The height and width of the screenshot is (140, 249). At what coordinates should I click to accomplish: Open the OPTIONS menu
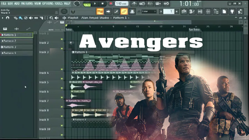[48, 3]
